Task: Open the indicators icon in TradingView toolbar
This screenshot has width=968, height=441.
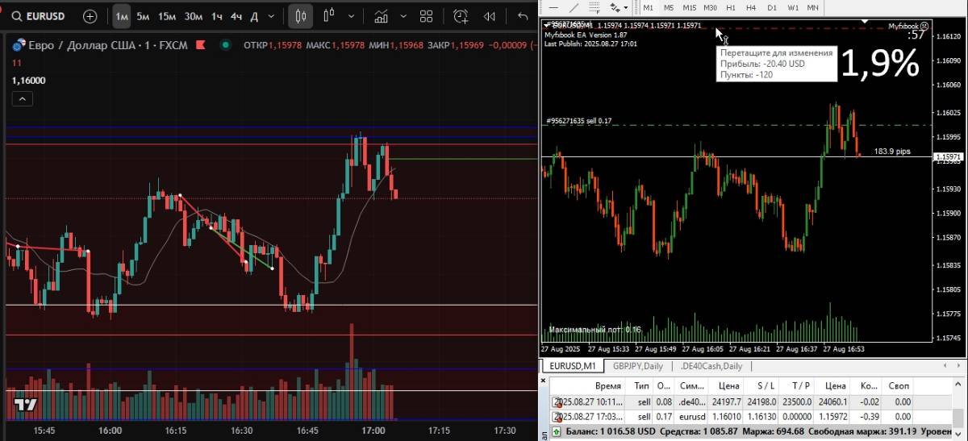Action: 381,16
